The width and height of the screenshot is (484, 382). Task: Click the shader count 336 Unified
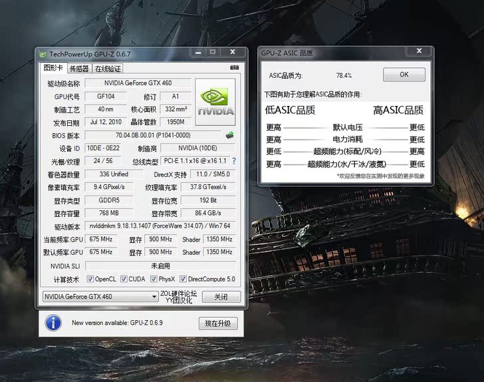114,174
